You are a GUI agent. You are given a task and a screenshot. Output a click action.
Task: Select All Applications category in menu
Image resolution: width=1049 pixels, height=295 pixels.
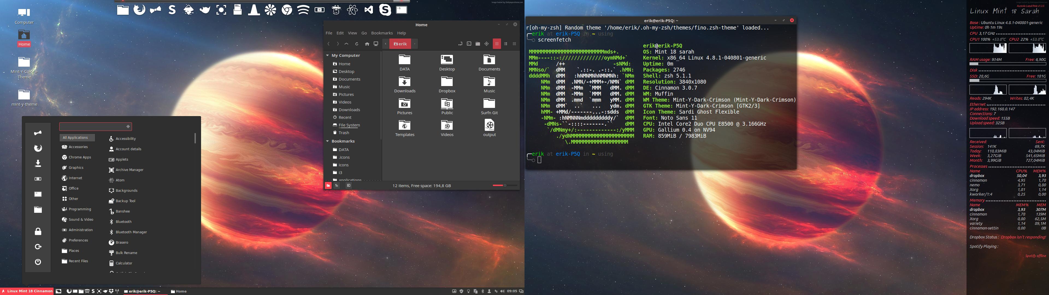tap(77, 138)
